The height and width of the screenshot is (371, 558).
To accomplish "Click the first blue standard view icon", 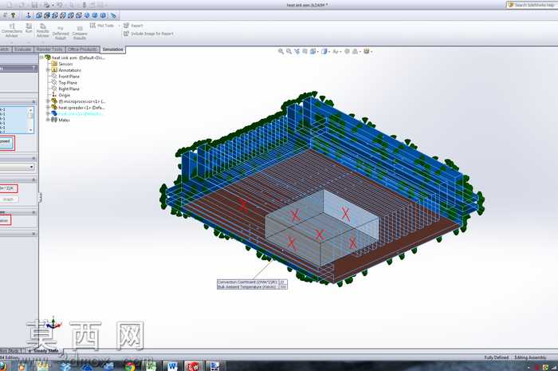I will coord(39,15).
